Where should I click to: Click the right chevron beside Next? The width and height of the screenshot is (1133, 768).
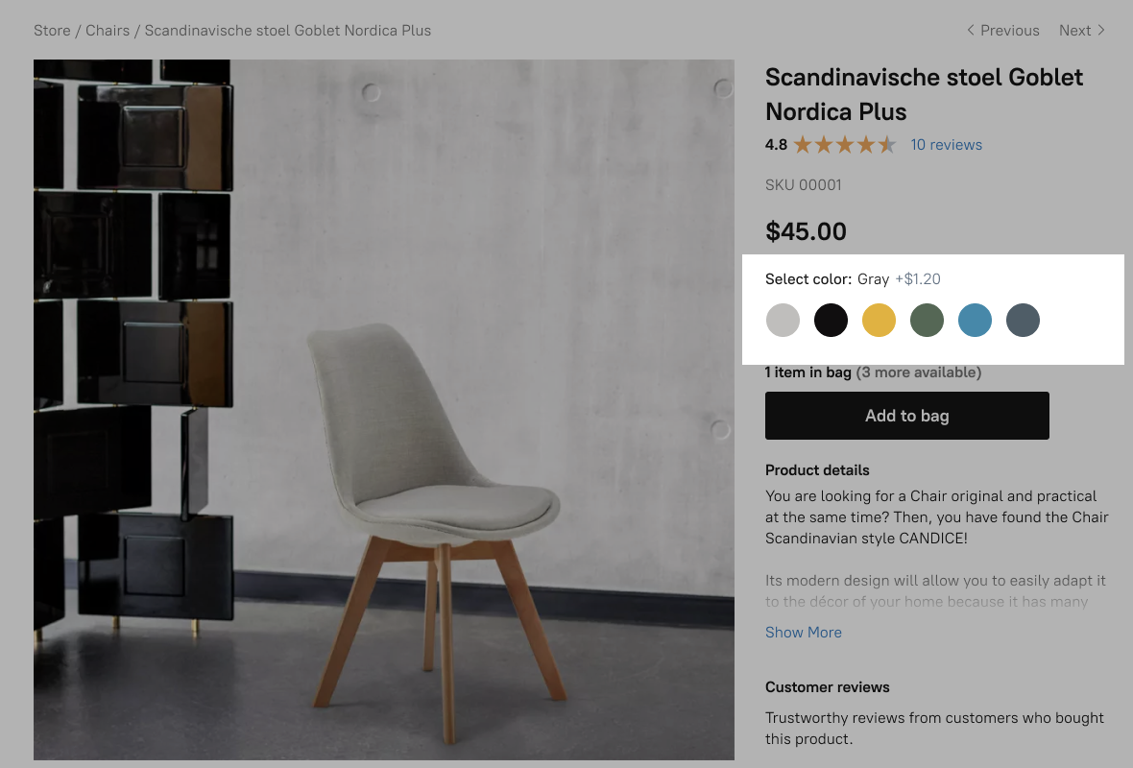click(1101, 30)
